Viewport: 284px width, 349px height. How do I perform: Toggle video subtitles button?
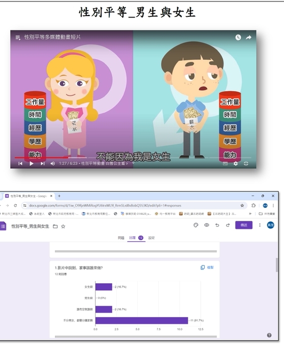coord(226,164)
